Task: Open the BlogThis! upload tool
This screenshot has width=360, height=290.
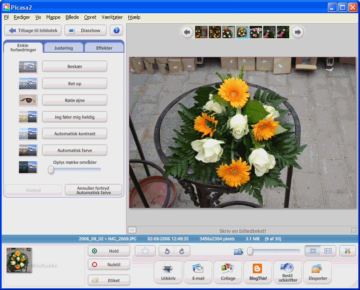Action: 258,272
